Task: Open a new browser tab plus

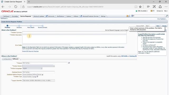Action: pos(29,2)
